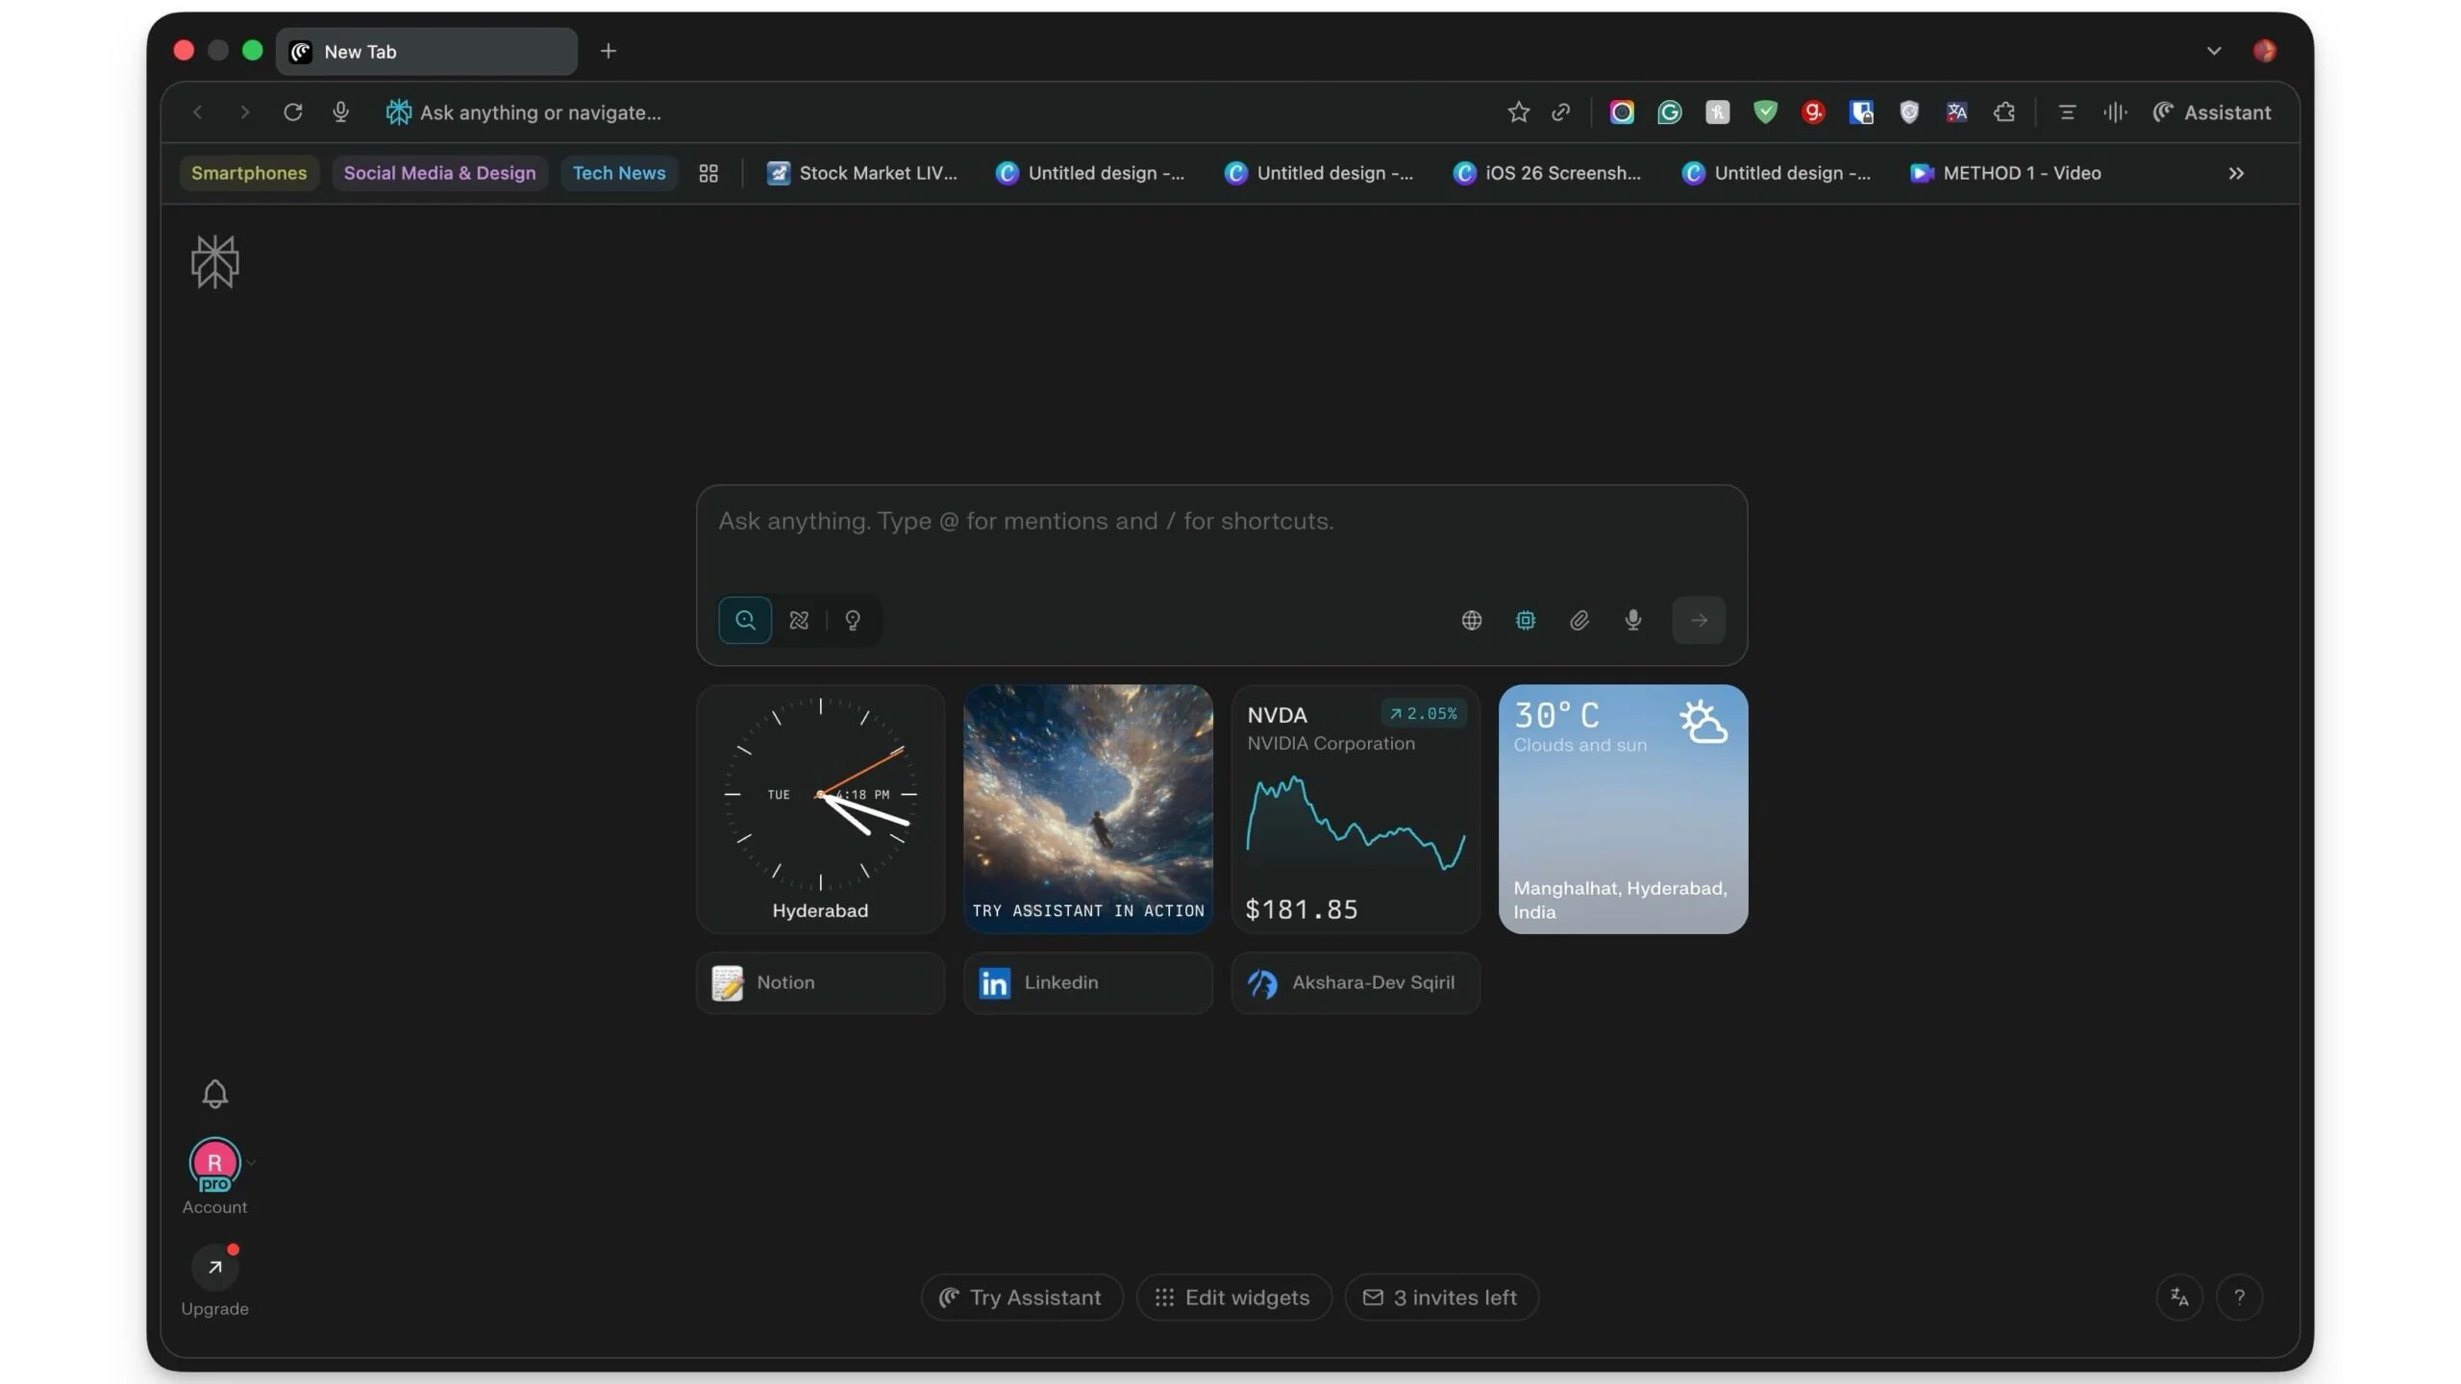Viewport: 2461px width, 1384px height.
Task: Bookmark the page via the star icon
Action: [x=1517, y=112]
